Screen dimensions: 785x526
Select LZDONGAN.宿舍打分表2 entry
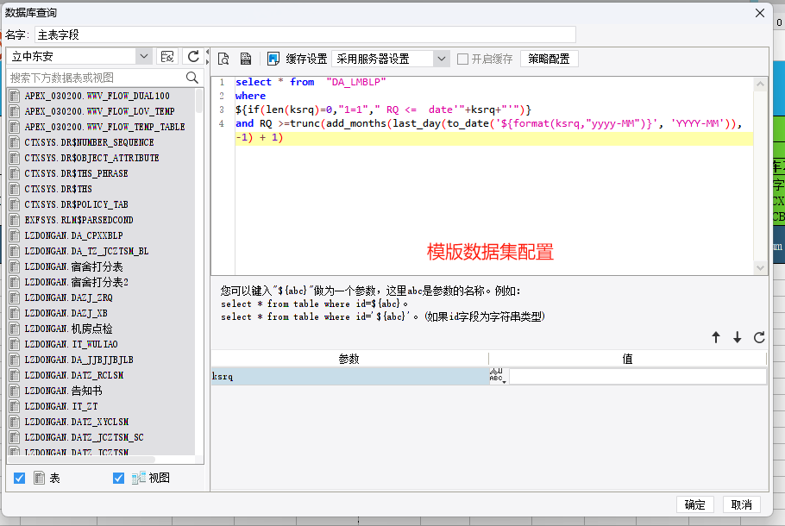click(77, 282)
